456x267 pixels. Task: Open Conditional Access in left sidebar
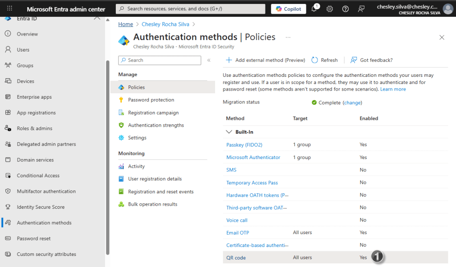(38, 175)
